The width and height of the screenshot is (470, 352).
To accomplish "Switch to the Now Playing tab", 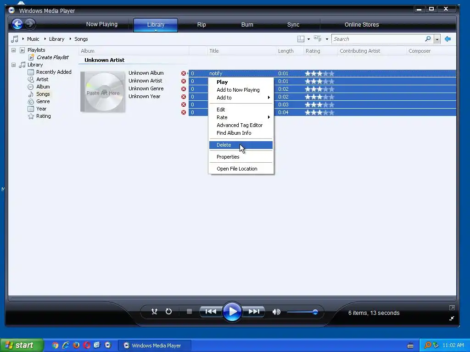I will click(x=102, y=24).
